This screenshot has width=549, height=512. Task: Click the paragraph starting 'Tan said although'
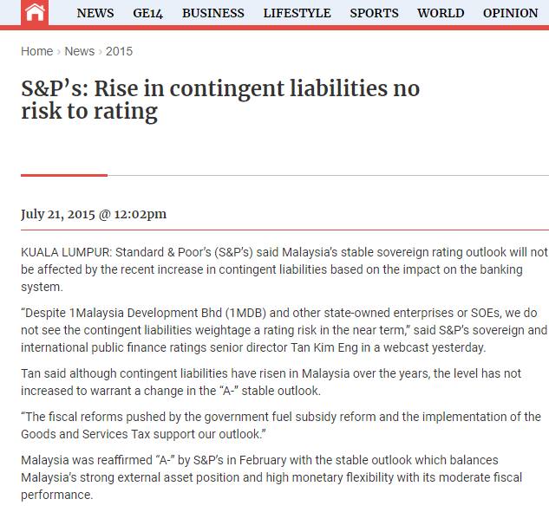[x=271, y=382]
